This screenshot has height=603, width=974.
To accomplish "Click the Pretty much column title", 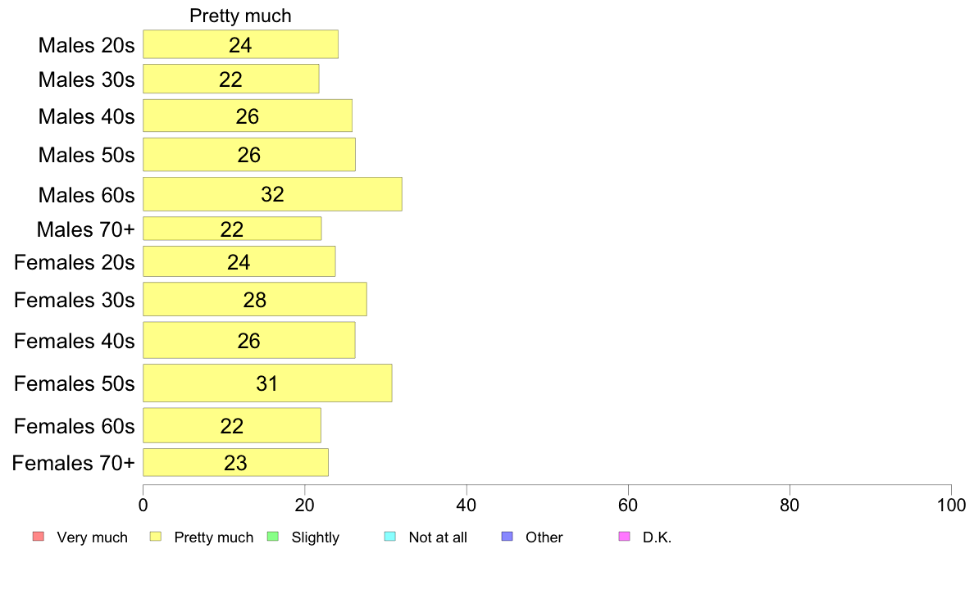I will click(x=240, y=16).
